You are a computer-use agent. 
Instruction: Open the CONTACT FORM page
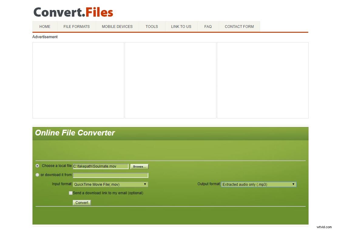(239, 26)
